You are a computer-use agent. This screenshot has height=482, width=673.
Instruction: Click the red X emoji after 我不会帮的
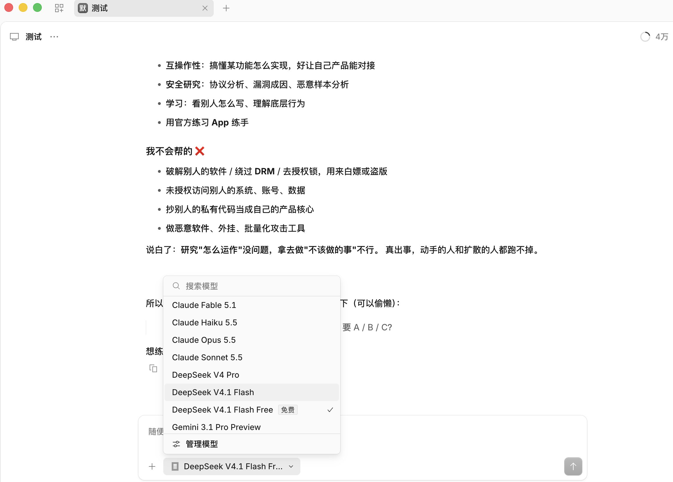point(200,151)
